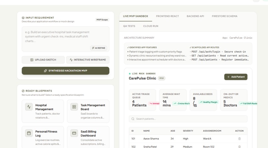Click the pulse icon on Interactive Wireframe
The width and height of the screenshot is (268, 148).
71,60
